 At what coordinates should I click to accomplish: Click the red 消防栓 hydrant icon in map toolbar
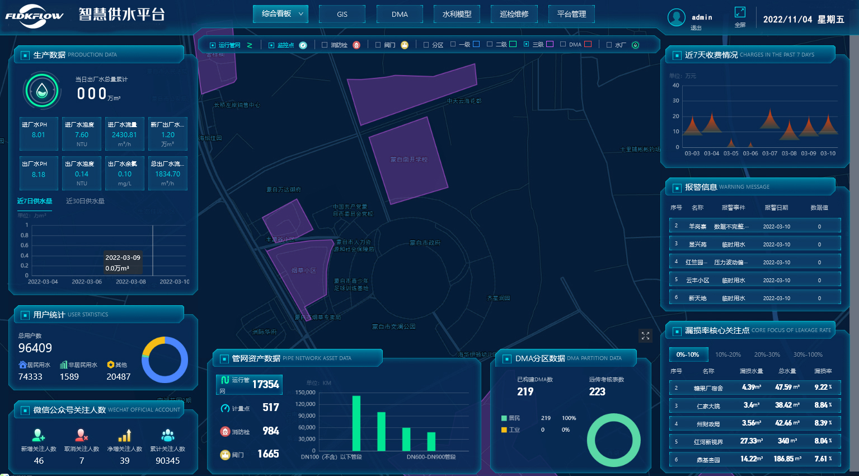pos(356,45)
